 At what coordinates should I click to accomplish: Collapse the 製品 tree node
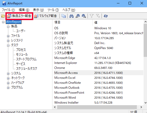[x=8, y=27]
